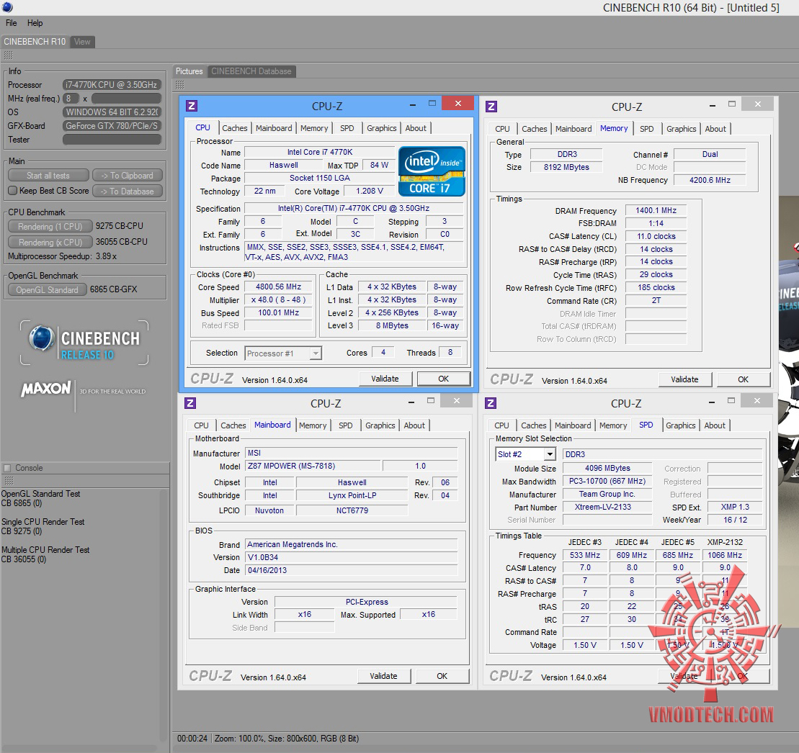799x753 pixels.
Task: Click the Z87 MPOWER (MS-7818) model field
Action: [x=313, y=466]
